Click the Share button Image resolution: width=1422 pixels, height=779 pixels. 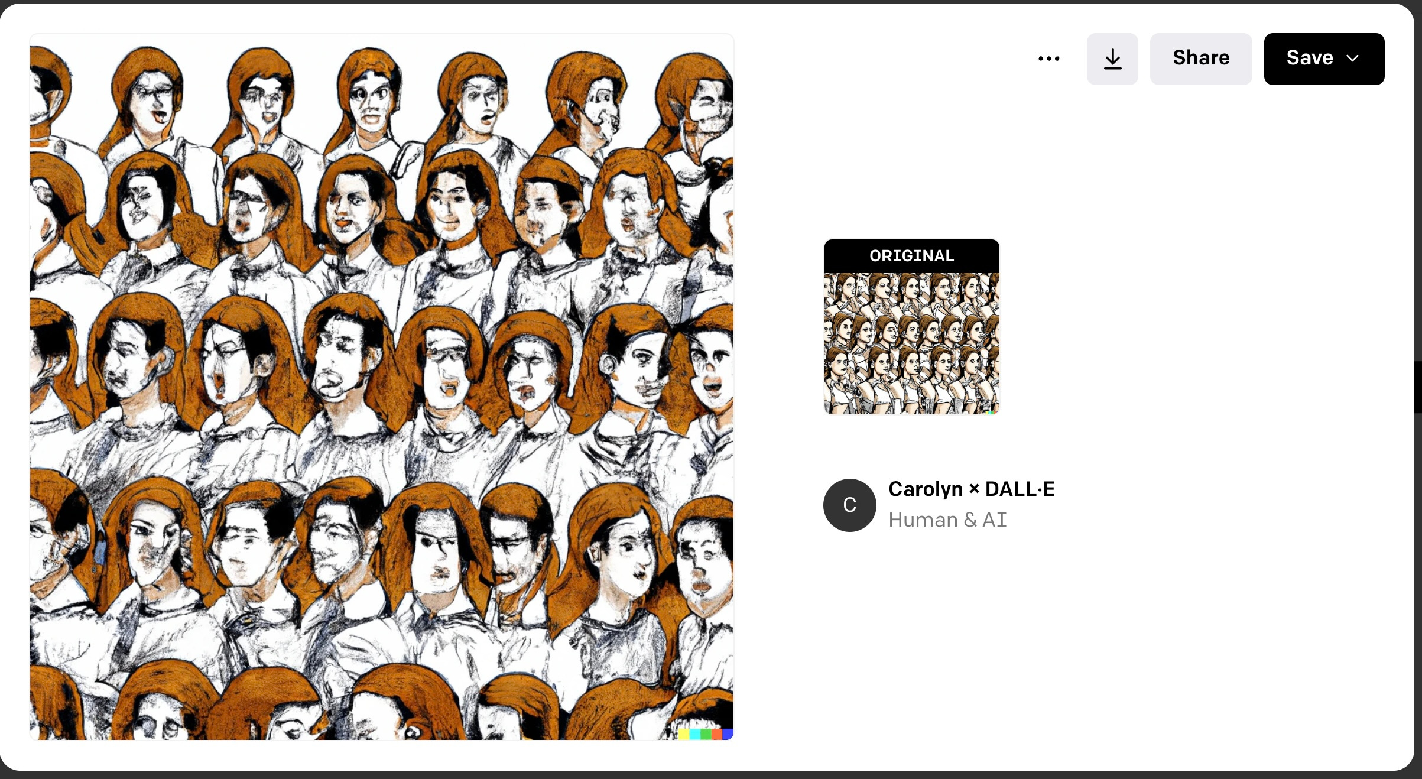click(1200, 59)
